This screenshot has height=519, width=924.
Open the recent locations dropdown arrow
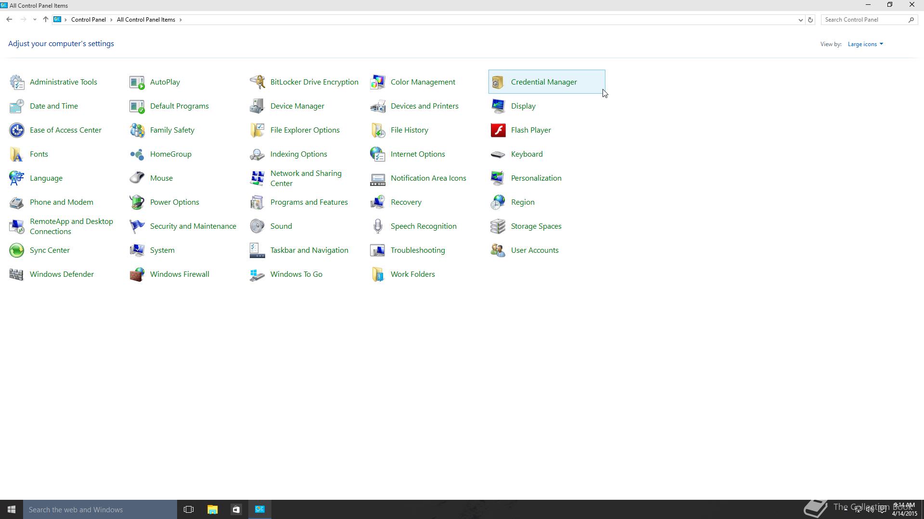(35, 20)
